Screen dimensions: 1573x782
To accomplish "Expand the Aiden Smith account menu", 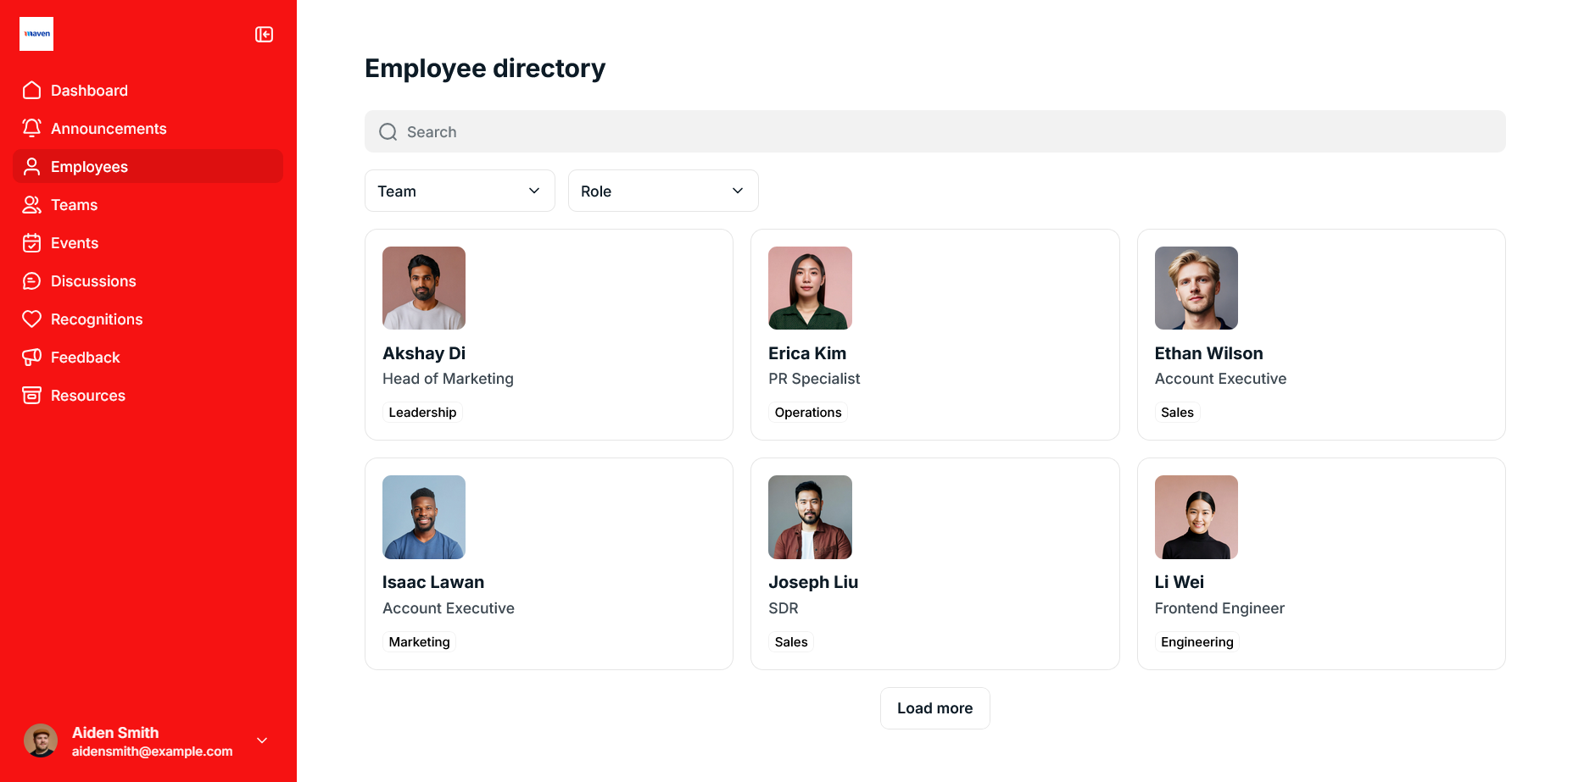I will (x=262, y=740).
